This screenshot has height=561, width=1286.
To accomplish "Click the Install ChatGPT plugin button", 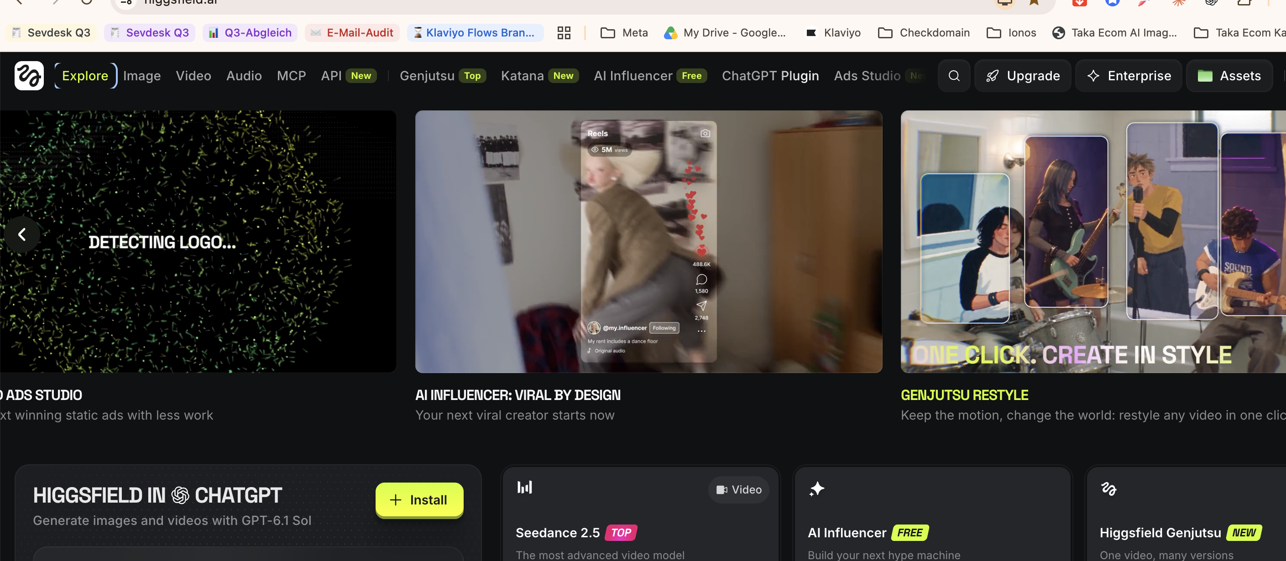I will pos(419,499).
